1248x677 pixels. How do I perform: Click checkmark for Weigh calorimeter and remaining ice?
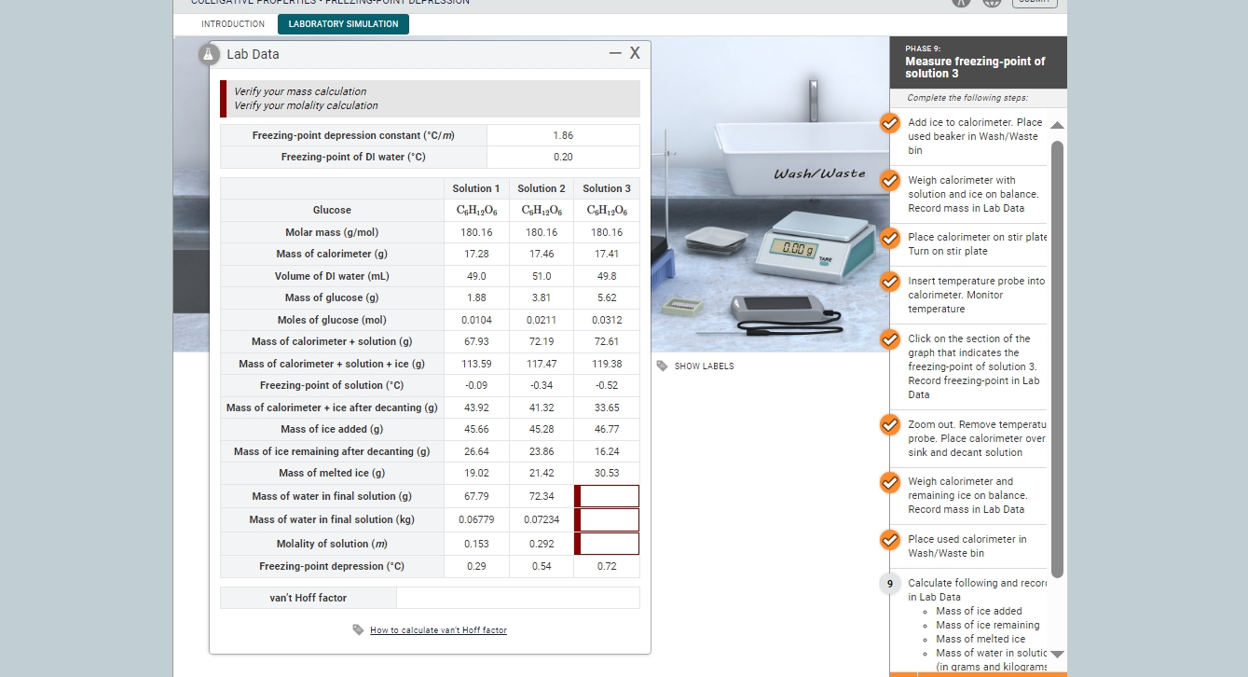point(889,482)
